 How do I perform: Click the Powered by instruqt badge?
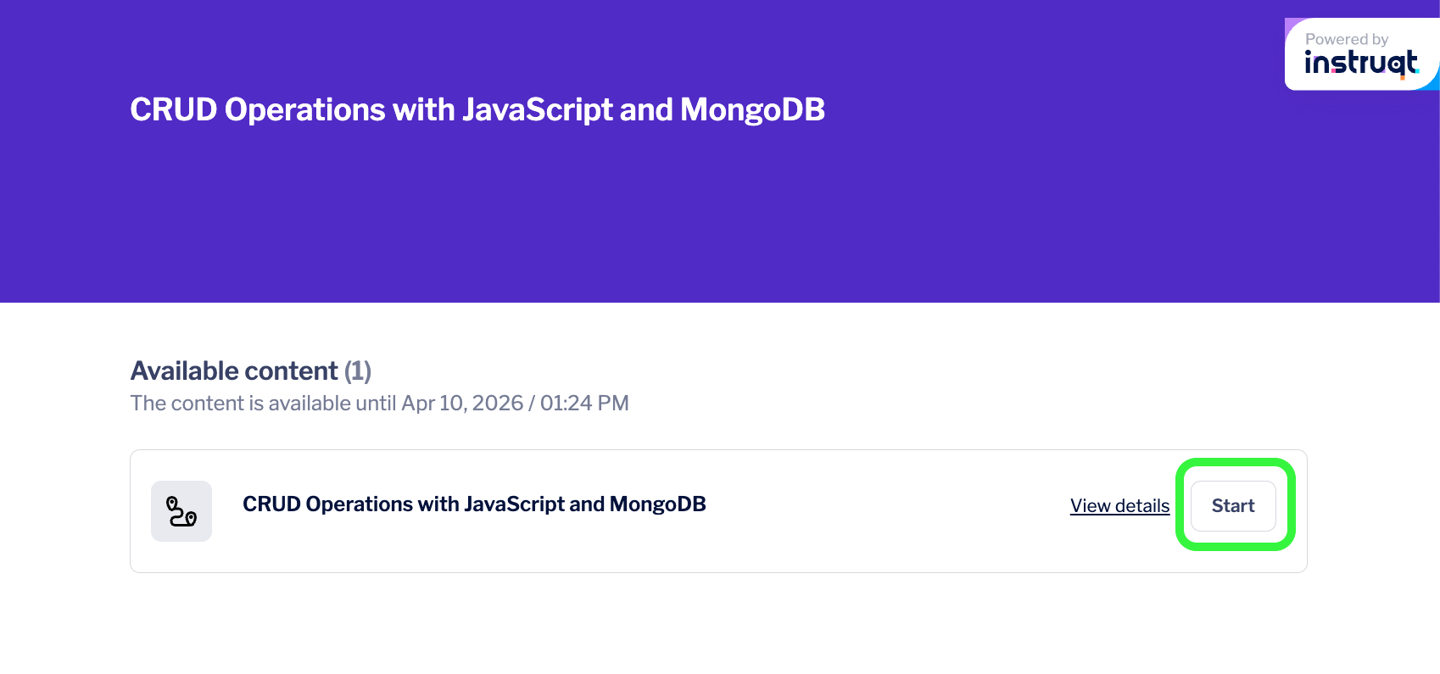pos(1361,53)
